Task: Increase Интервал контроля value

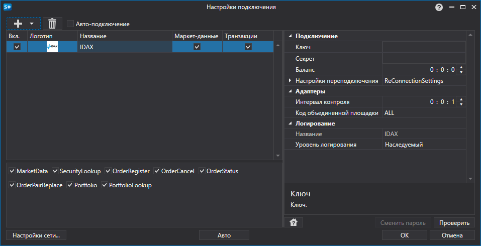Action: pyautogui.click(x=461, y=99)
